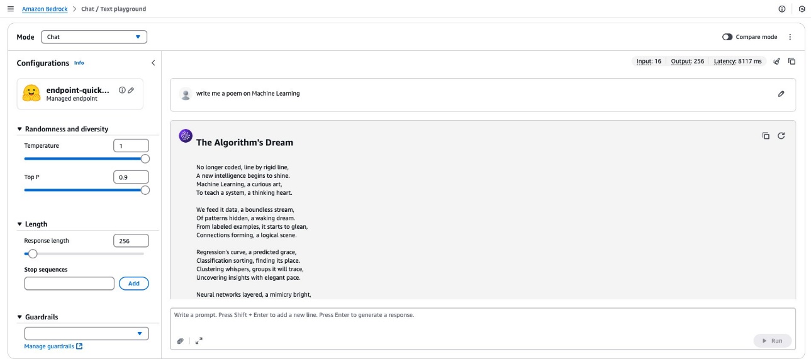This screenshot has width=811, height=359.
Task: Click the endpoint-quick... model name
Action: (x=78, y=90)
